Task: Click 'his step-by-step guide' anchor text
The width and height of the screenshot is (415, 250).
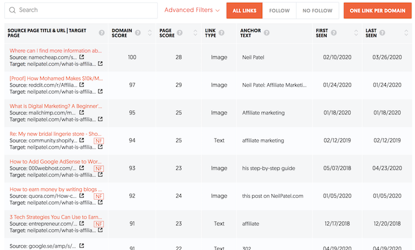Action: 269,168
